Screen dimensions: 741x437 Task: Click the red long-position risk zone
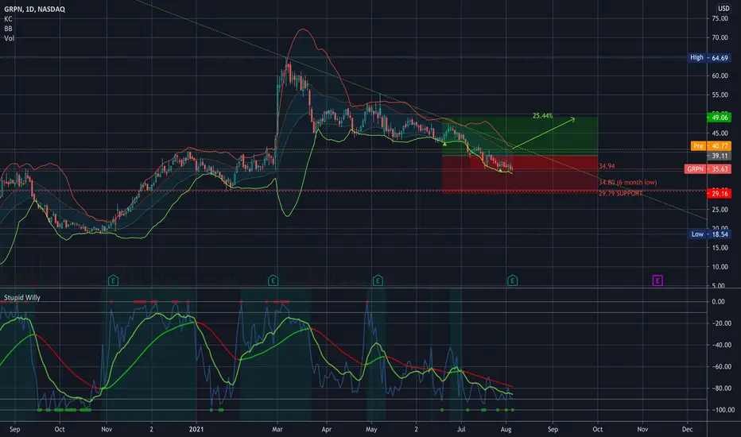[x=520, y=175]
